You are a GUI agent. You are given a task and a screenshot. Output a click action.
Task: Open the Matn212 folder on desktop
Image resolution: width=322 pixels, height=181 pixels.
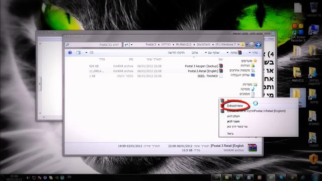pyautogui.click(x=297, y=74)
